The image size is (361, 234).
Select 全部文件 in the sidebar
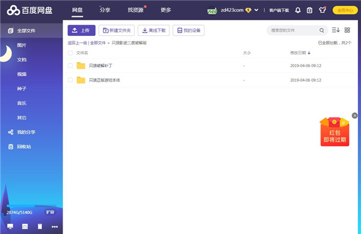pyautogui.click(x=31, y=31)
